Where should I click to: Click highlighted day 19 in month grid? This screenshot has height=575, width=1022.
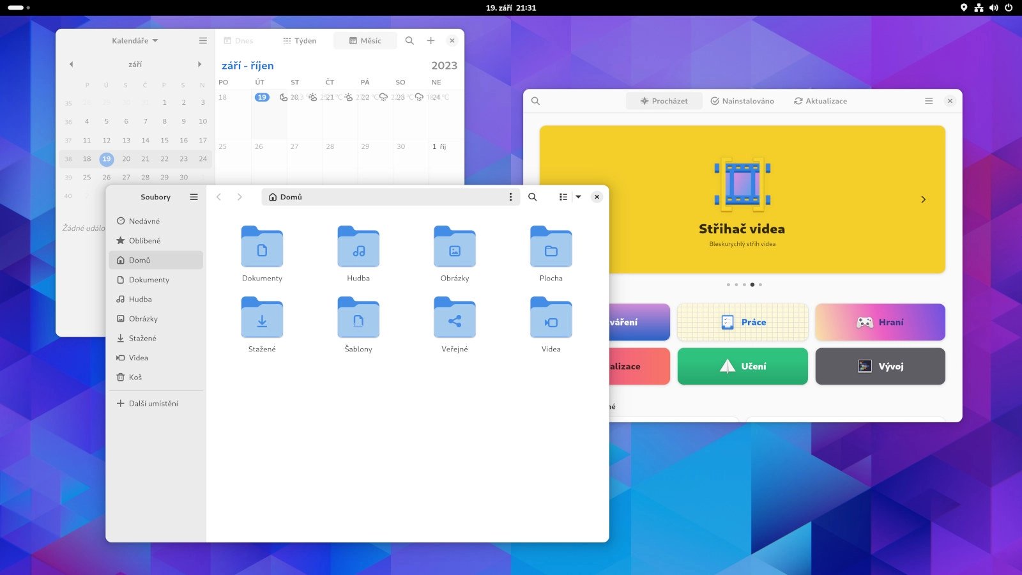262,97
